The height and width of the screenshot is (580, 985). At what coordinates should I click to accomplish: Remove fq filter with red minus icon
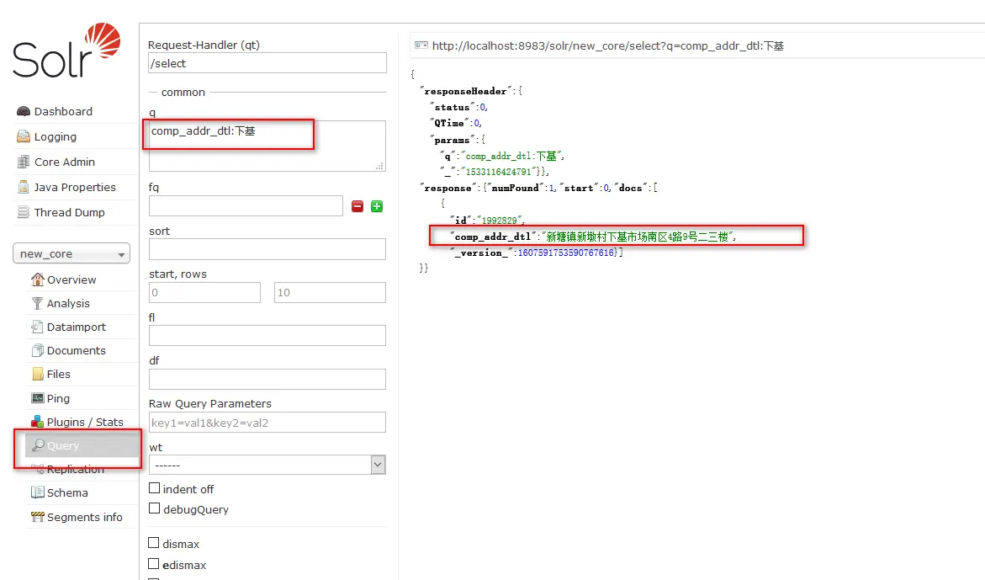(x=357, y=206)
